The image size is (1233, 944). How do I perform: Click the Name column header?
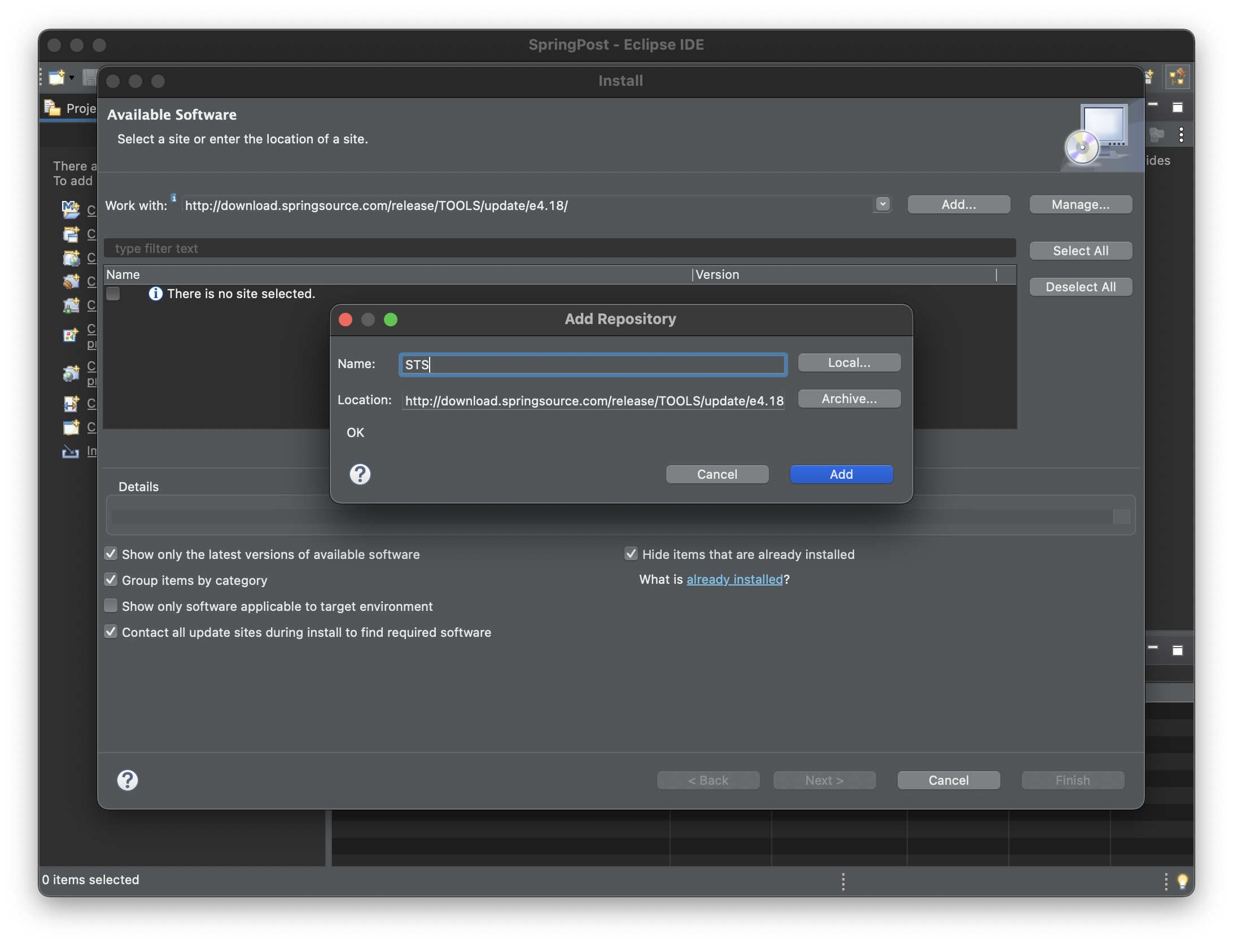coord(123,274)
